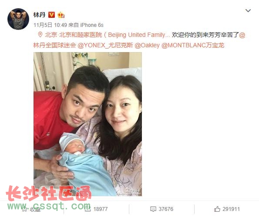The width and height of the screenshot is (259, 217).
Task: Open the 37676 comments count
Action: (166, 209)
